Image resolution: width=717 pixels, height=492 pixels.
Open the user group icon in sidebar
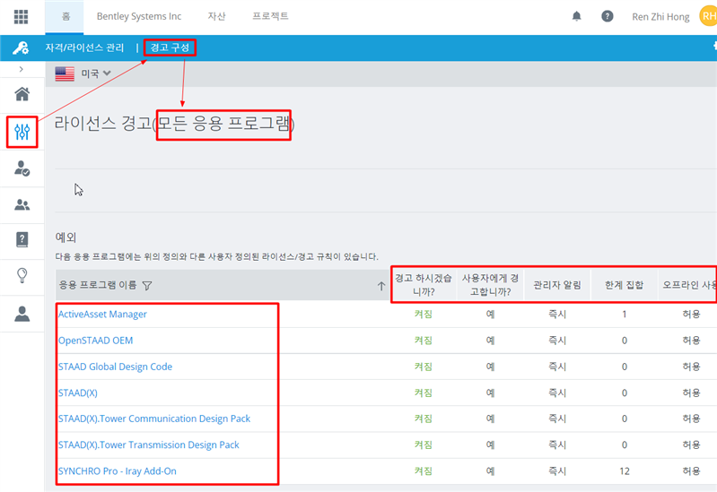click(x=22, y=204)
